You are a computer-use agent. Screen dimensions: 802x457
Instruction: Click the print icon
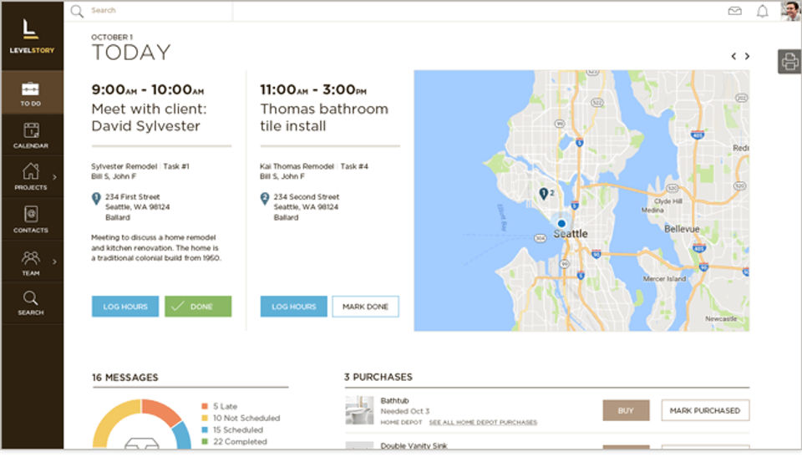789,62
